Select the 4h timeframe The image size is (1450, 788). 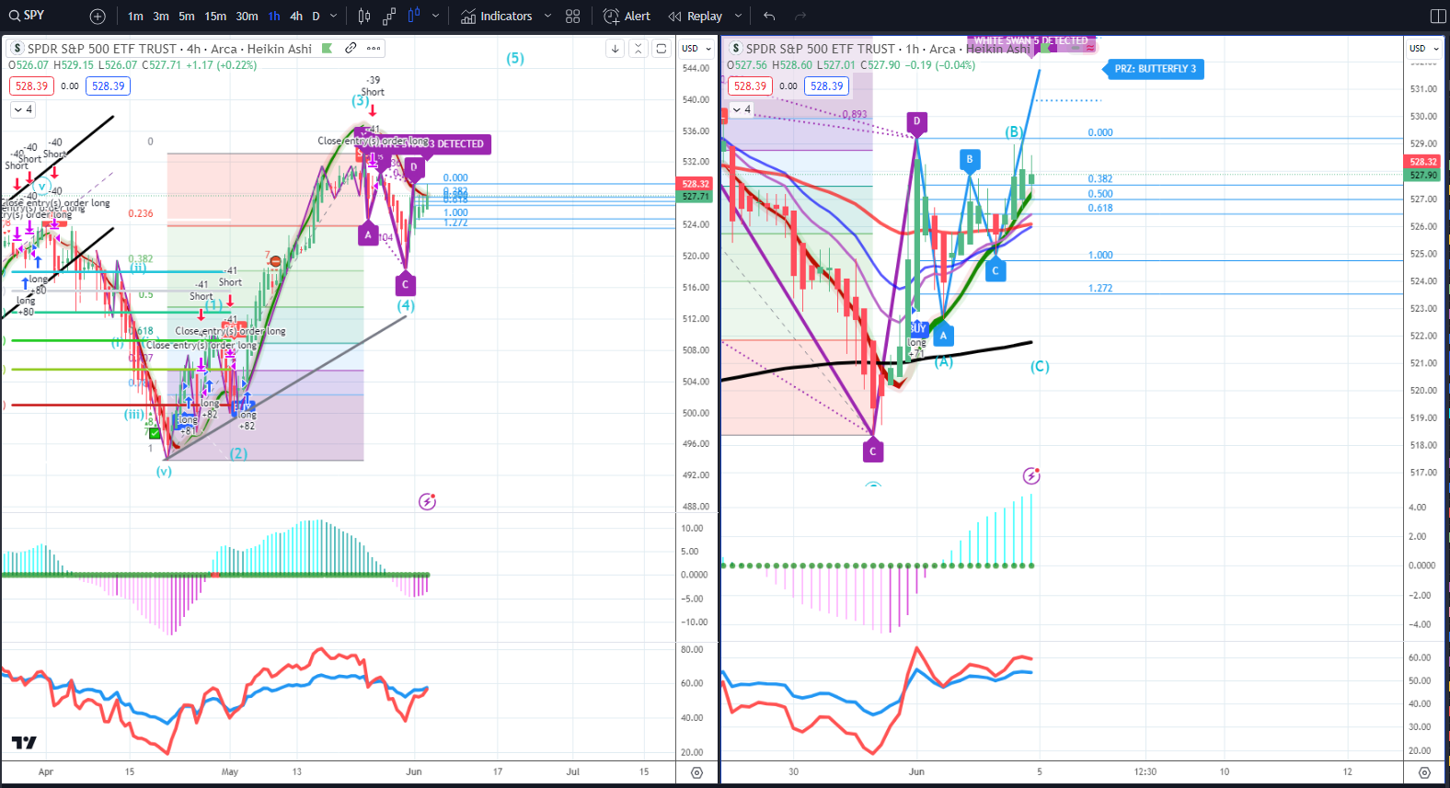click(296, 17)
